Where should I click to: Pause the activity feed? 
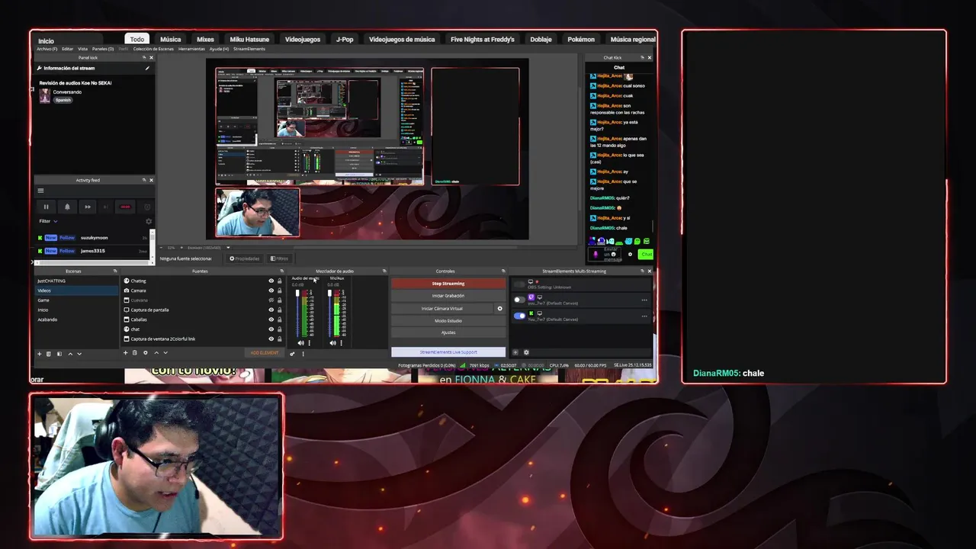pos(46,207)
